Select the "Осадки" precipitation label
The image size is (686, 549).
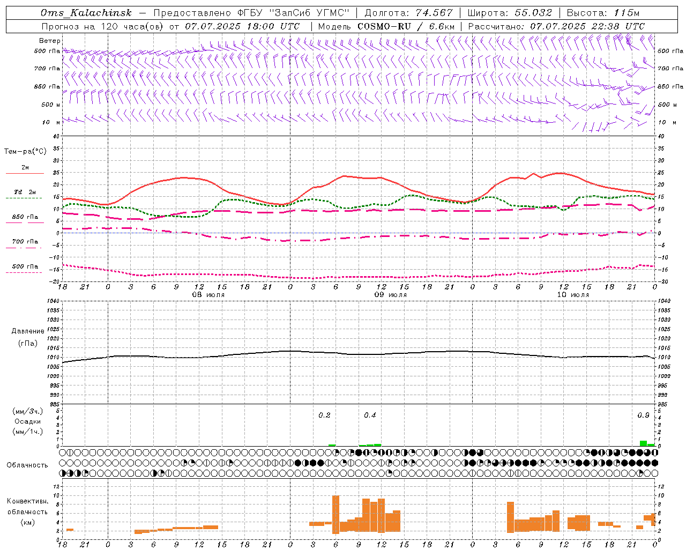coord(27,421)
